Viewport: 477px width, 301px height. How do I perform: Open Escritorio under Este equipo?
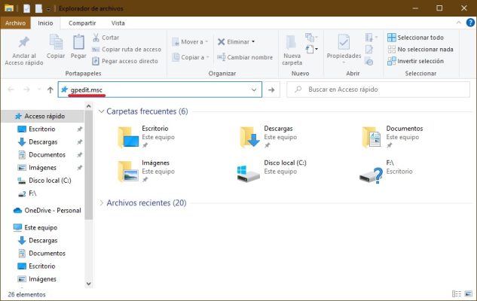point(42,266)
